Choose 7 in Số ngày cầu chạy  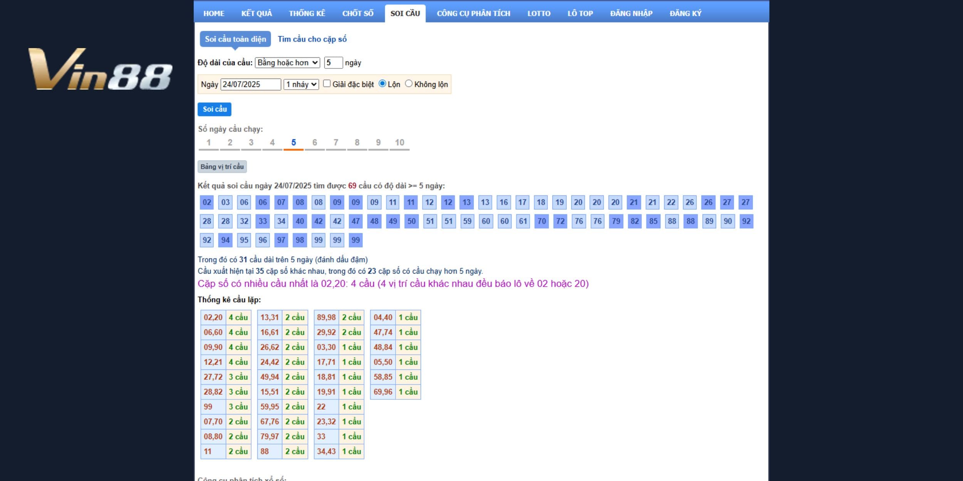[336, 143]
